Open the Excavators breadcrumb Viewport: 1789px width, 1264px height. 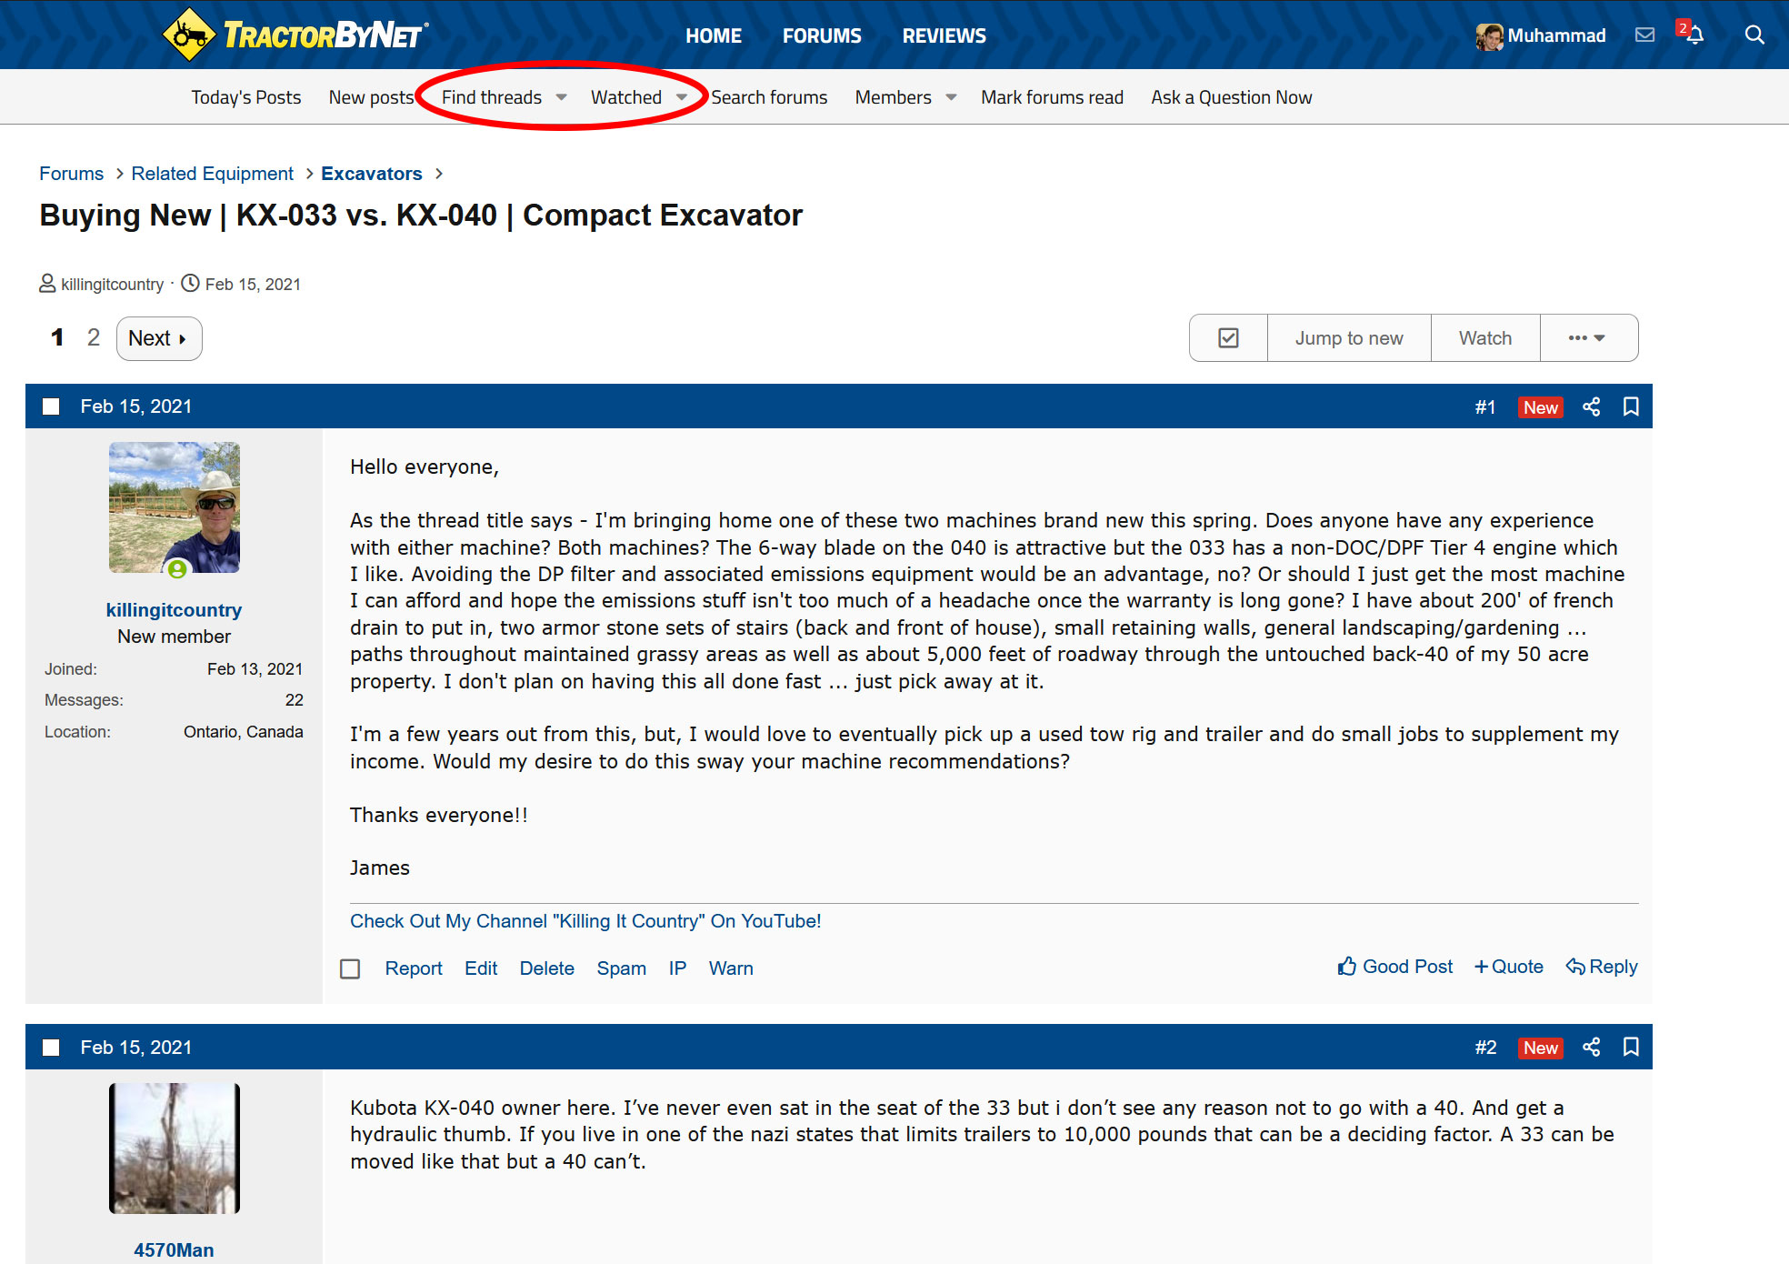371,174
